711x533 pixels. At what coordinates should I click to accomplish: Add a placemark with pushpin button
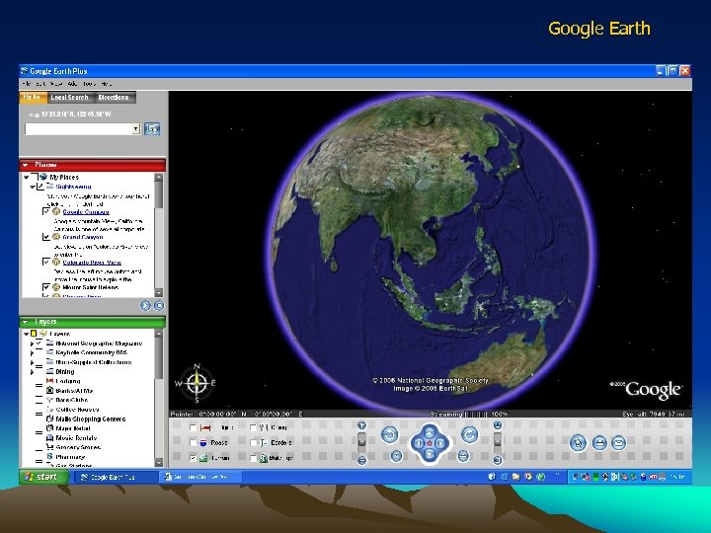(578, 443)
